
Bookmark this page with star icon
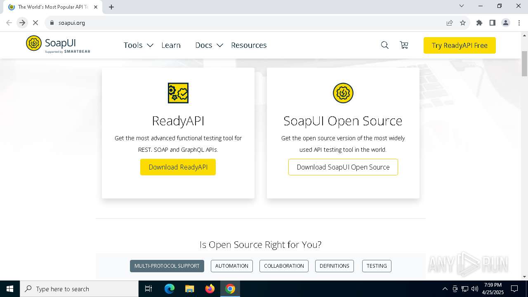click(x=463, y=23)
